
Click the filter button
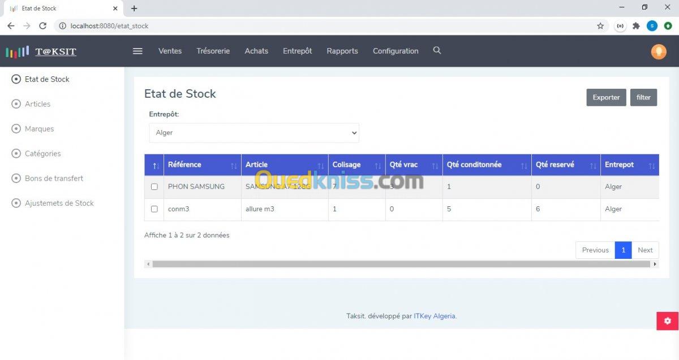644,97
